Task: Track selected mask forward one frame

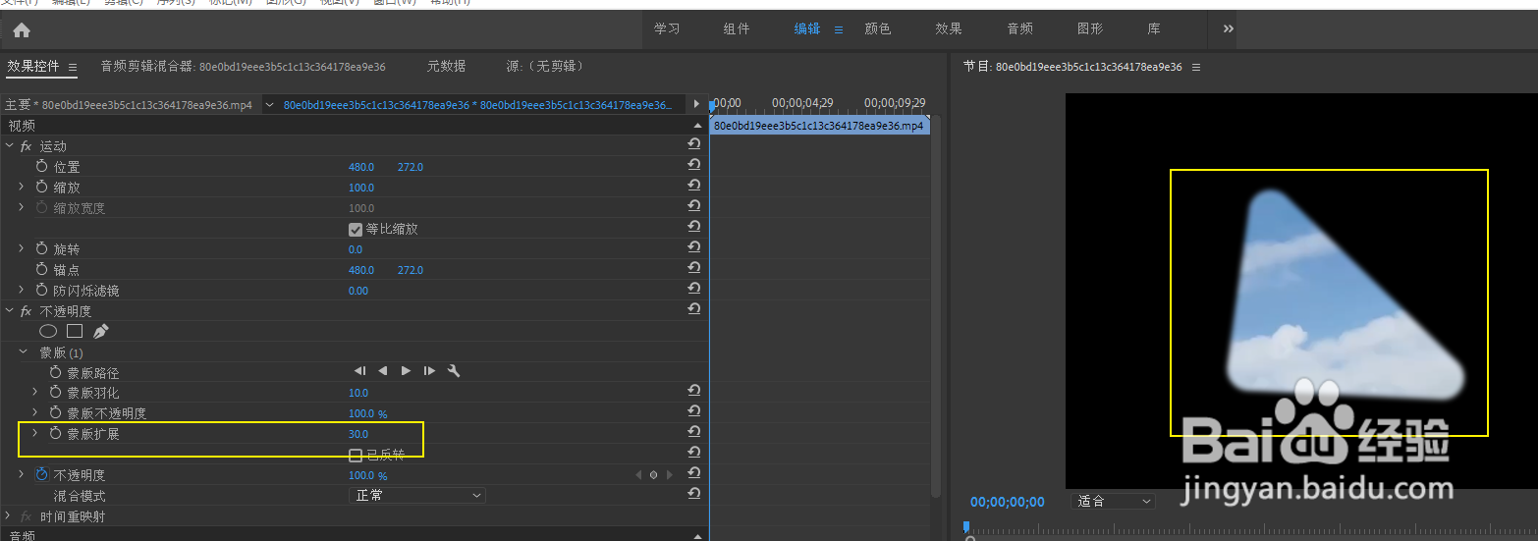Action: pos(429,371)
